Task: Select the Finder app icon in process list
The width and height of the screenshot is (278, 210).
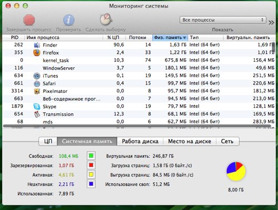Action: pos(37,45)
